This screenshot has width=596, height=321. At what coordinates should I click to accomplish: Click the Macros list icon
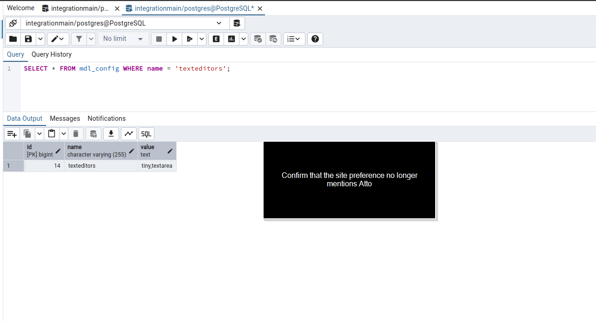(294, 39)
